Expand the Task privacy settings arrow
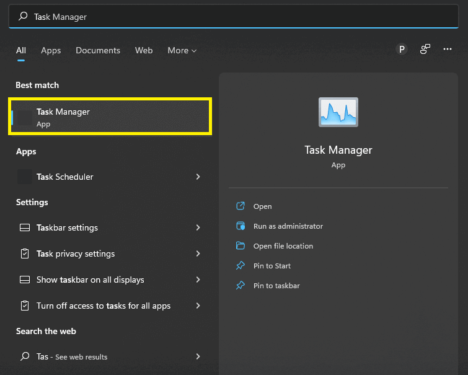 [x=198, y=254]
